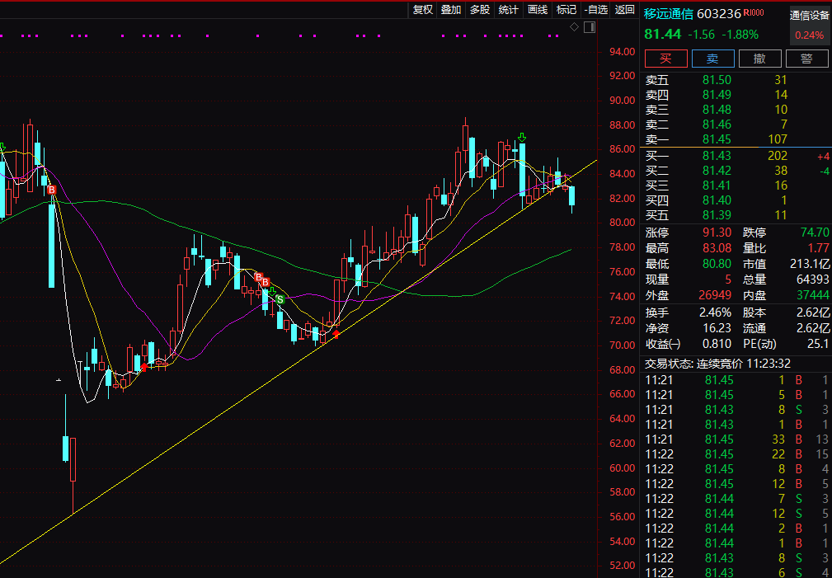Click the diamond icon above the chart
The image size is (832, 578).
[x=574, y=27]
